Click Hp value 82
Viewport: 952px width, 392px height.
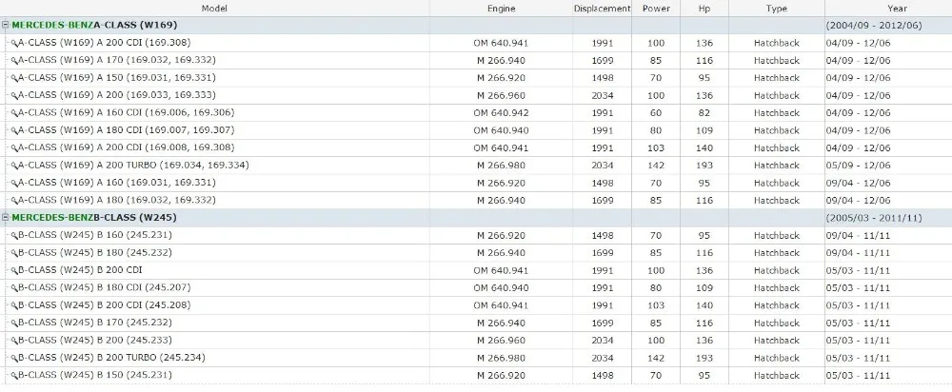pyautogui.click(x=704, y=113)
